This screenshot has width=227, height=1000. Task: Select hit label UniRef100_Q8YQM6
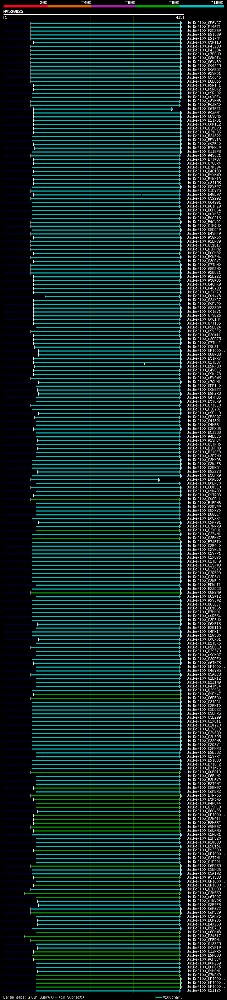tap(204, 116)
